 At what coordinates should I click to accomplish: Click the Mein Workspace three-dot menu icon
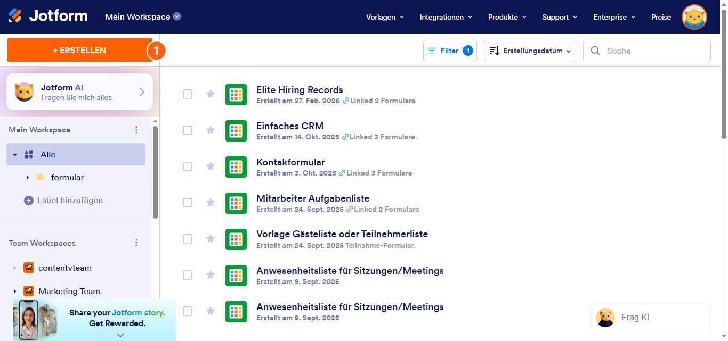pyautogui.click(x=136, y=129)
